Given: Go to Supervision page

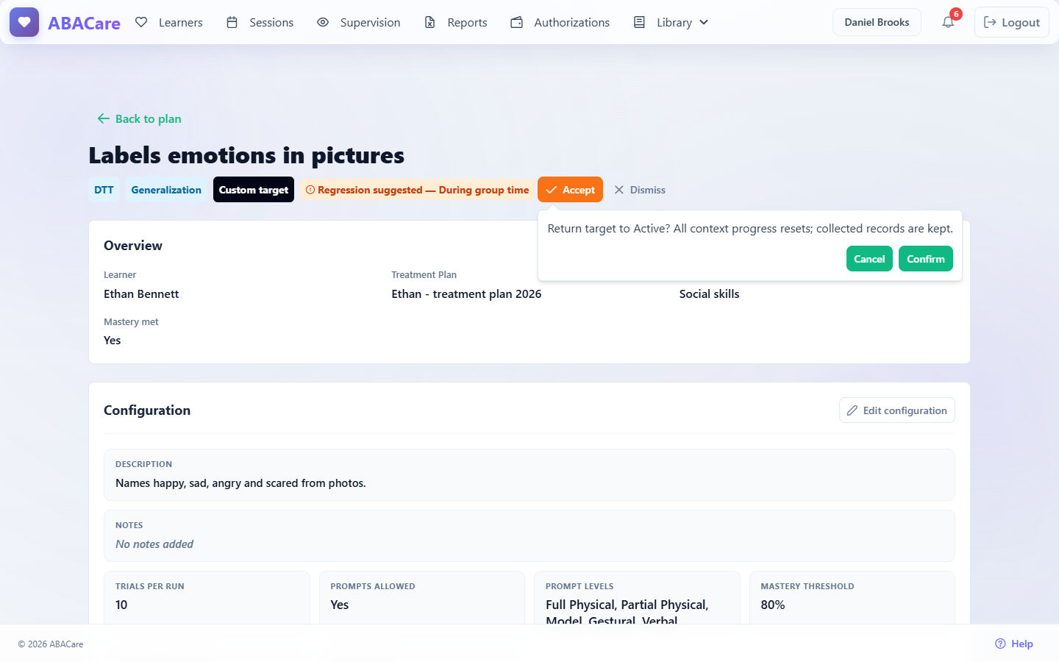Looking at the screenshot, I should tap(359, 22).
